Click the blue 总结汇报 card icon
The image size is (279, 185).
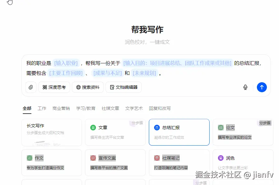157,128
